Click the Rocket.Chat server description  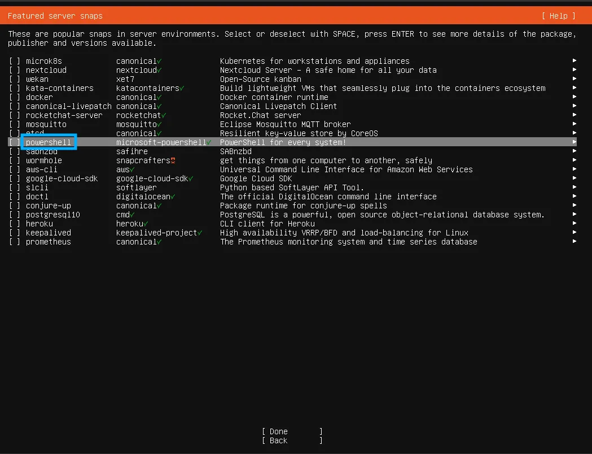pos(261,116)
